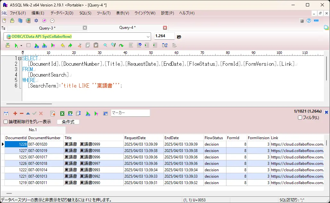Switch to the Query-3 tab
330x203 pixels.
pyautogui.click(x=47, y=28)
